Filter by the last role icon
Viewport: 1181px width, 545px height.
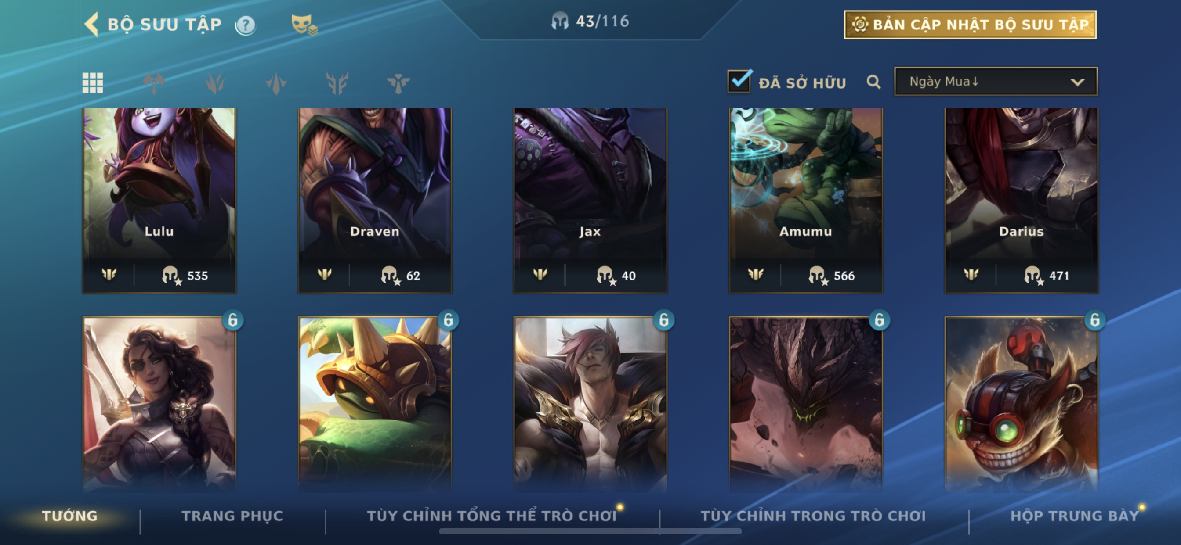tap(398, 83)
